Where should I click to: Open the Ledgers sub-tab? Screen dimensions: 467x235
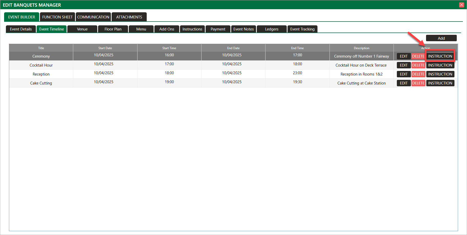[x=272, y=29]
